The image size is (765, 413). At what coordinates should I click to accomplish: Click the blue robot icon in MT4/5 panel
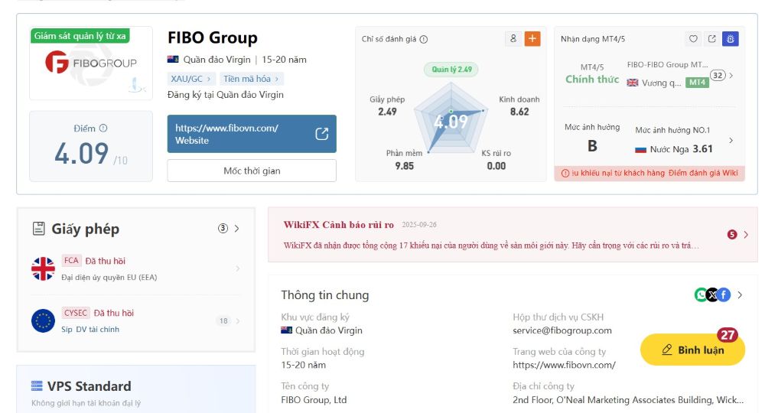coord(731,39)
